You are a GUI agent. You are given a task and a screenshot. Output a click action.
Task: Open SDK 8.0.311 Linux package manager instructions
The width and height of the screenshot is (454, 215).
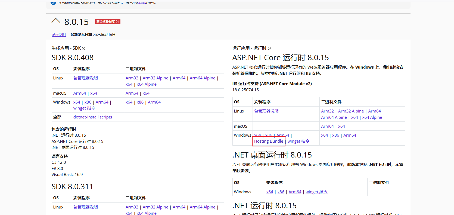tap(85, 207)
